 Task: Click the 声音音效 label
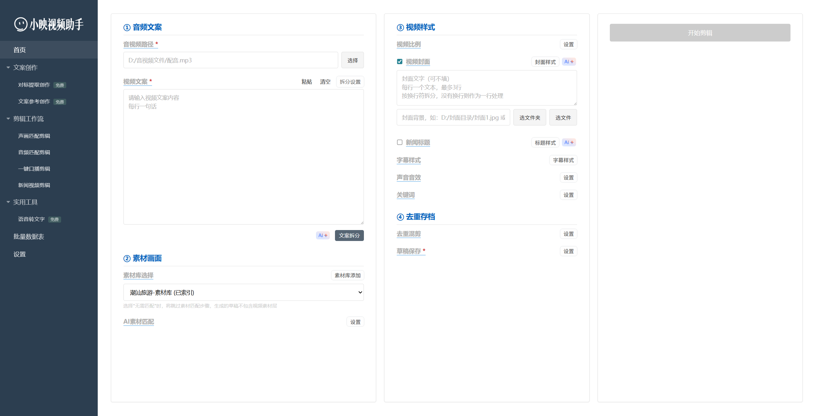point(408,178)
